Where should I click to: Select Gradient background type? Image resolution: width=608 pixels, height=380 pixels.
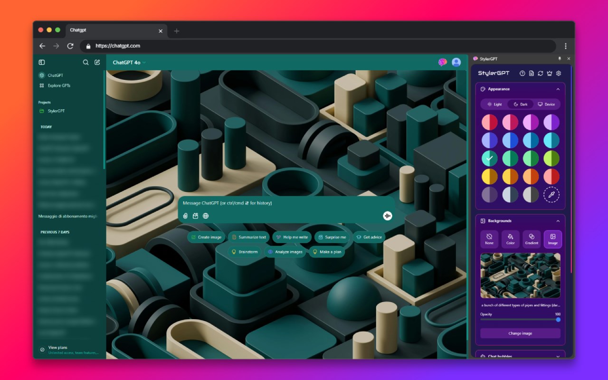coord(532,239)
